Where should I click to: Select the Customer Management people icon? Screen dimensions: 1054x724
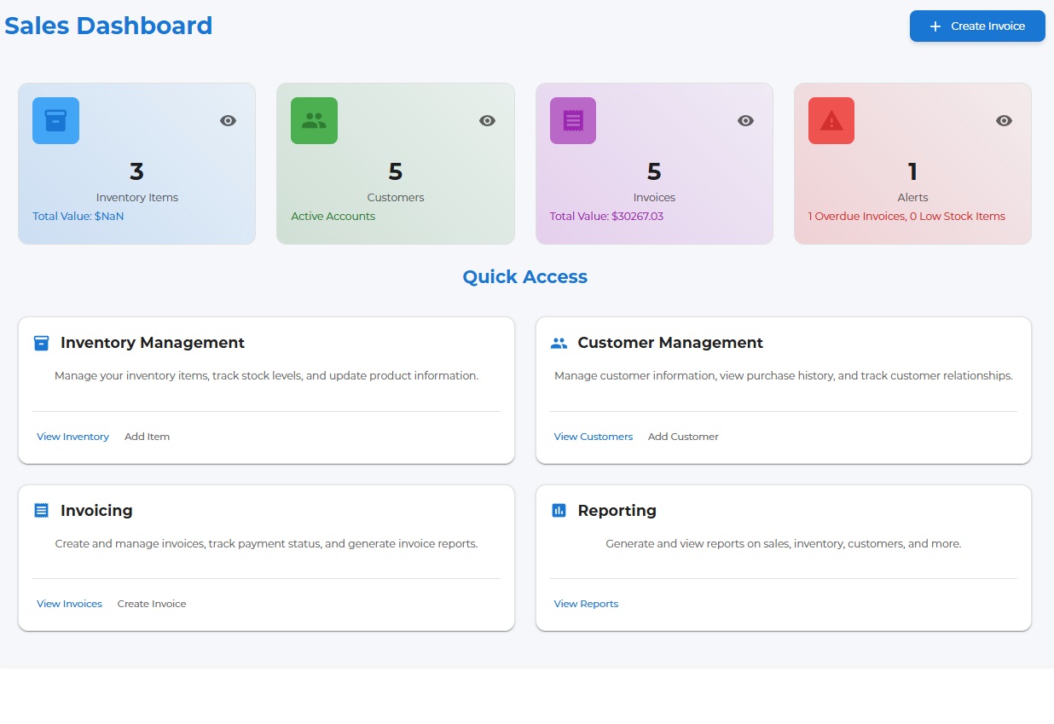(x=558, y=343)
